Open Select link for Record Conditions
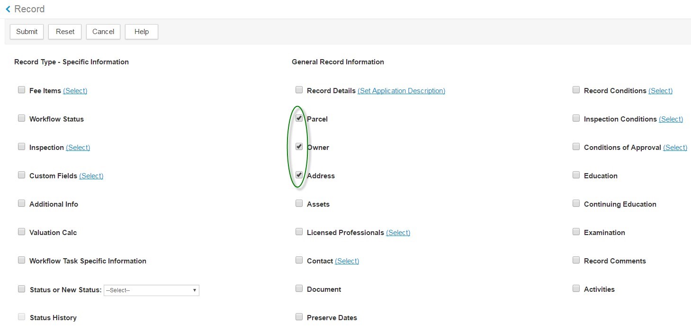The height and width of the screenshot is (332, 691). 660,91
